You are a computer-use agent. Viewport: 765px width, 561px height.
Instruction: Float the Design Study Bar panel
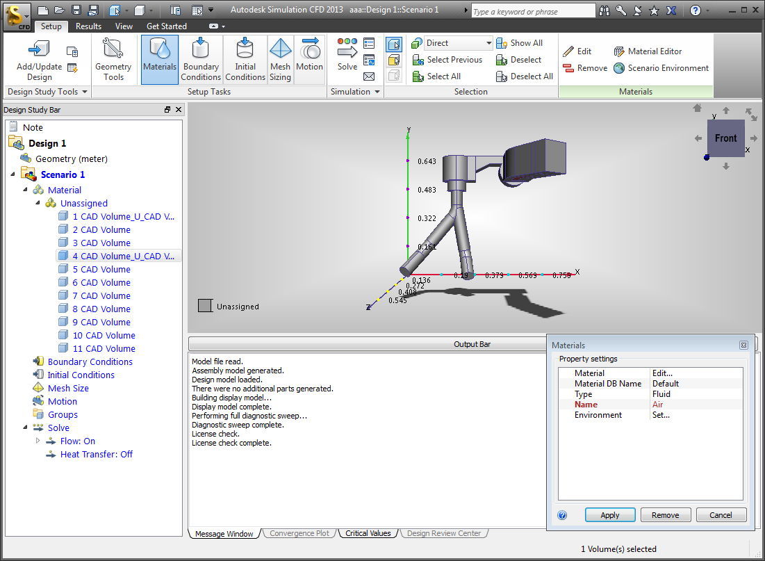(167, 109)
